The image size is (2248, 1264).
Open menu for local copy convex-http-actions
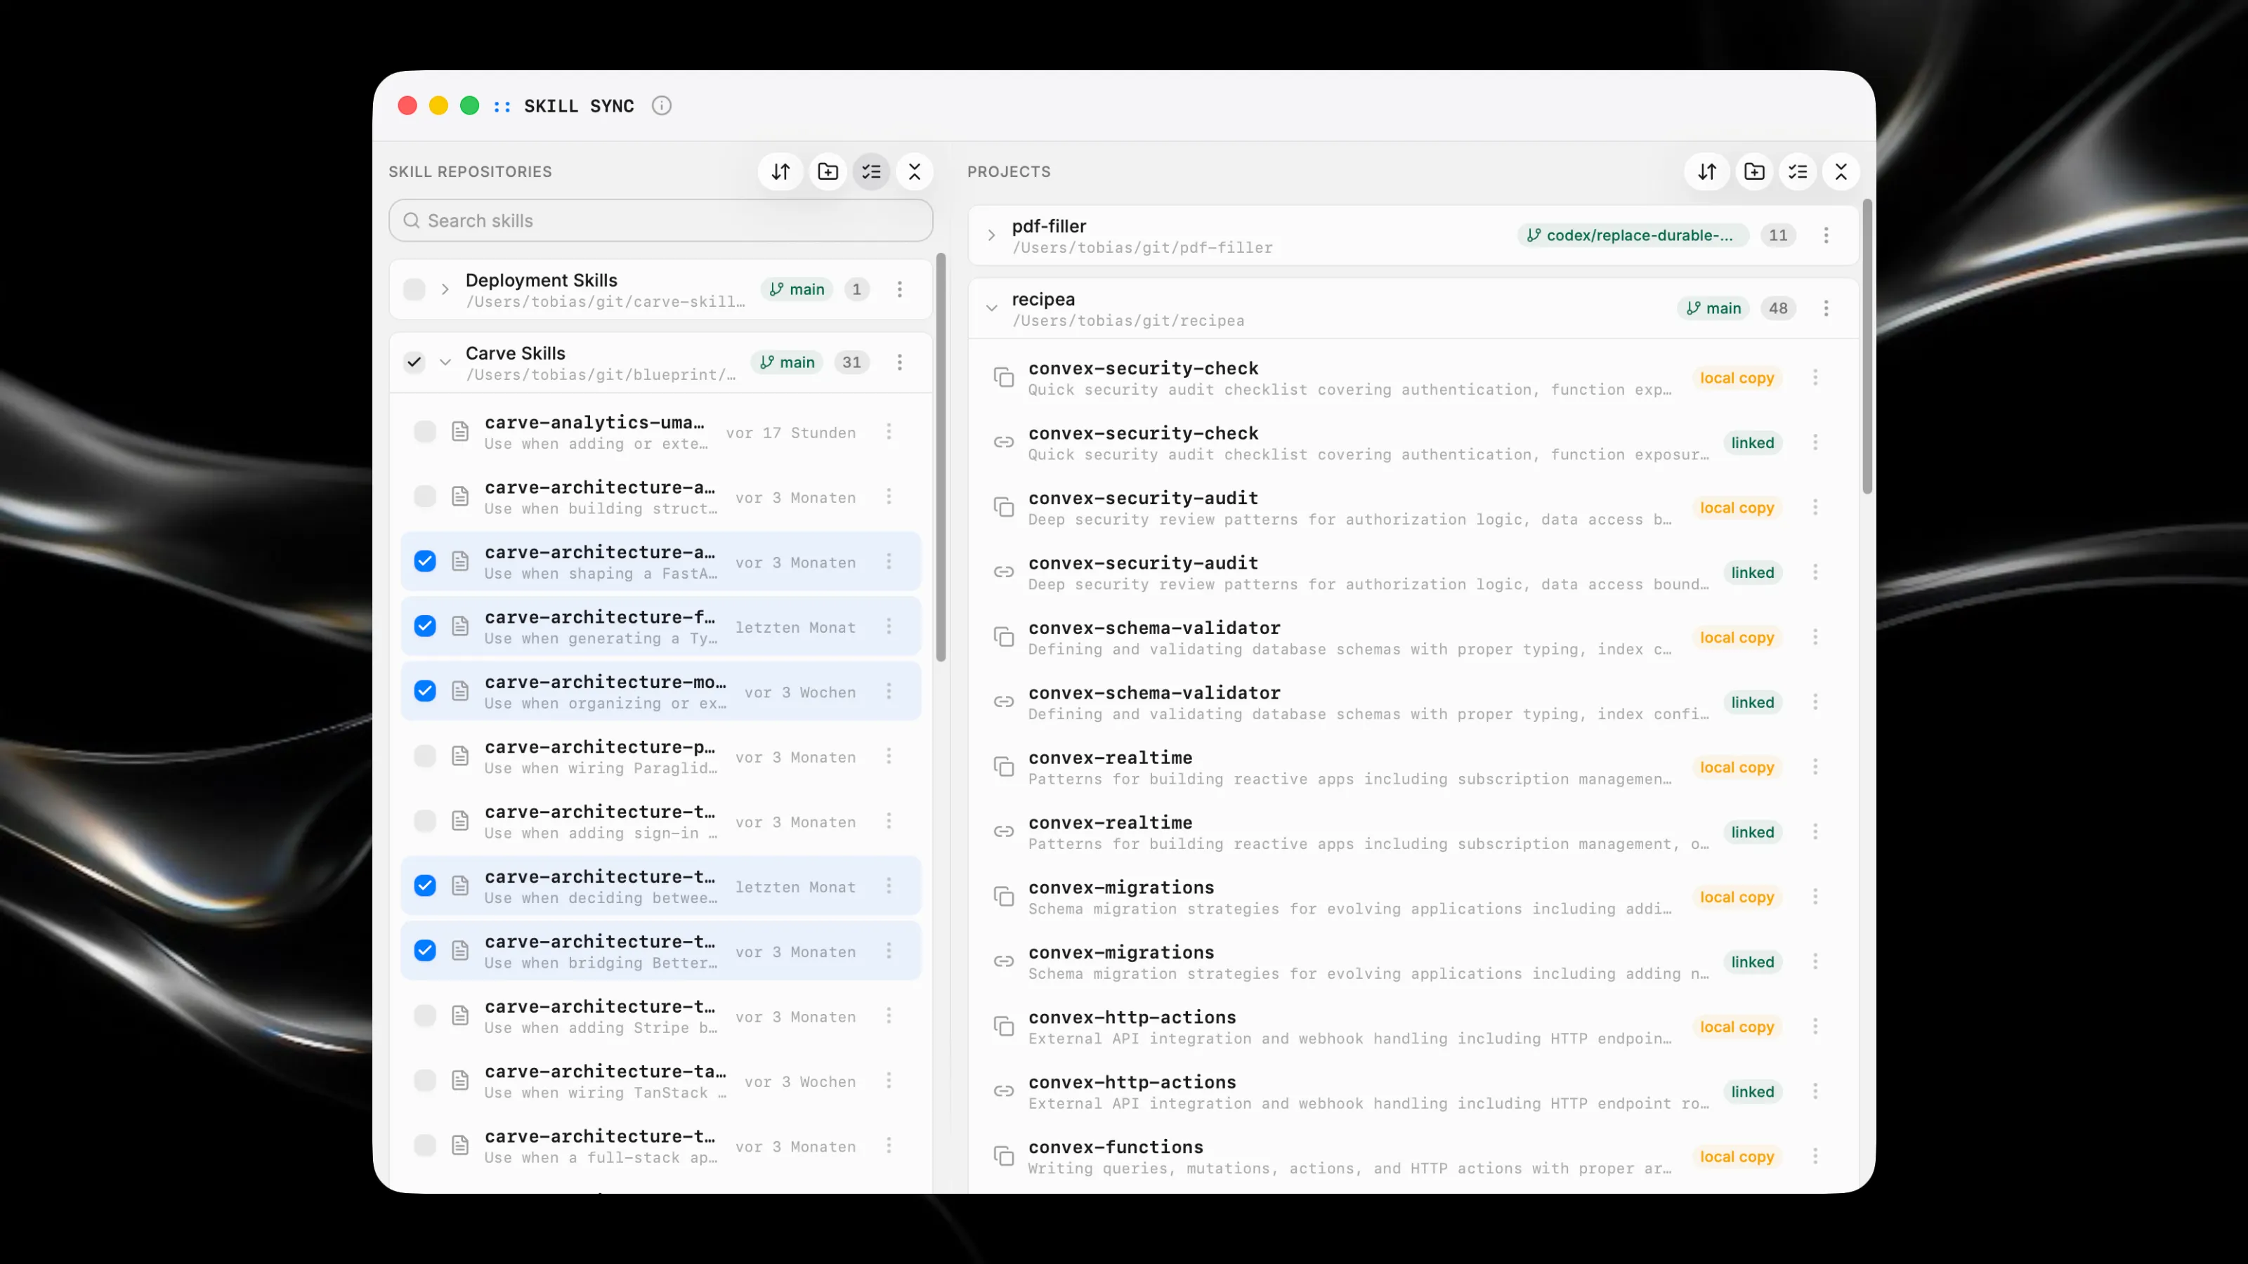coord(1815,1026)
